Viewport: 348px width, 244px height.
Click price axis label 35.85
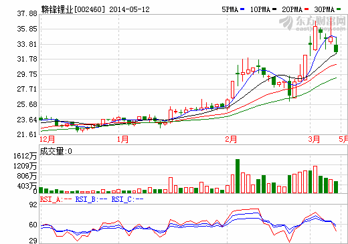click(x=27, y=29)
